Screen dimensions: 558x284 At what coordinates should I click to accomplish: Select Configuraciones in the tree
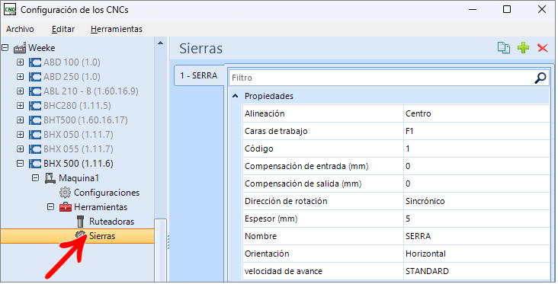pyautogui.click(x=107, y=193)
